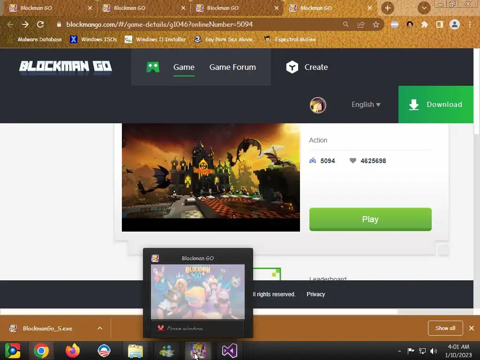Expand the English language dropdown
This screenshot has width=480, height=360.
[x=366, y=105]
